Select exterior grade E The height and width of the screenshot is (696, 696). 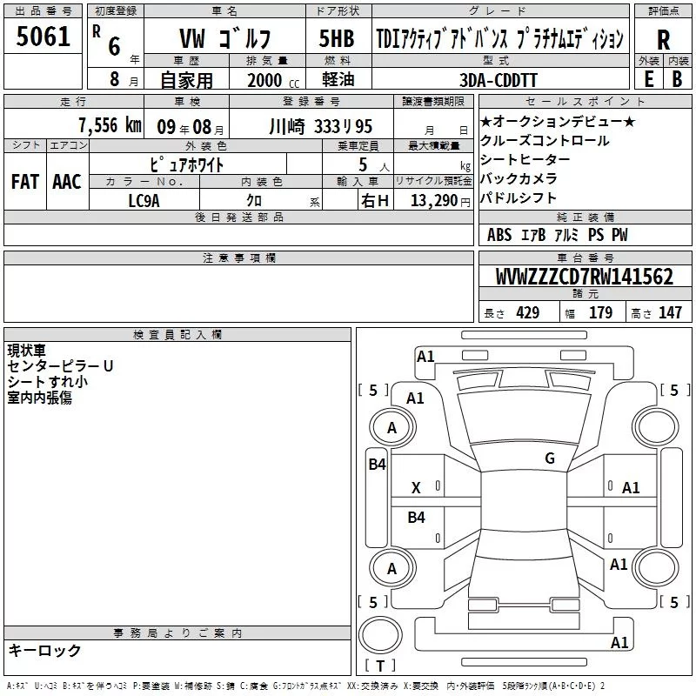click(x=648, y=79)
